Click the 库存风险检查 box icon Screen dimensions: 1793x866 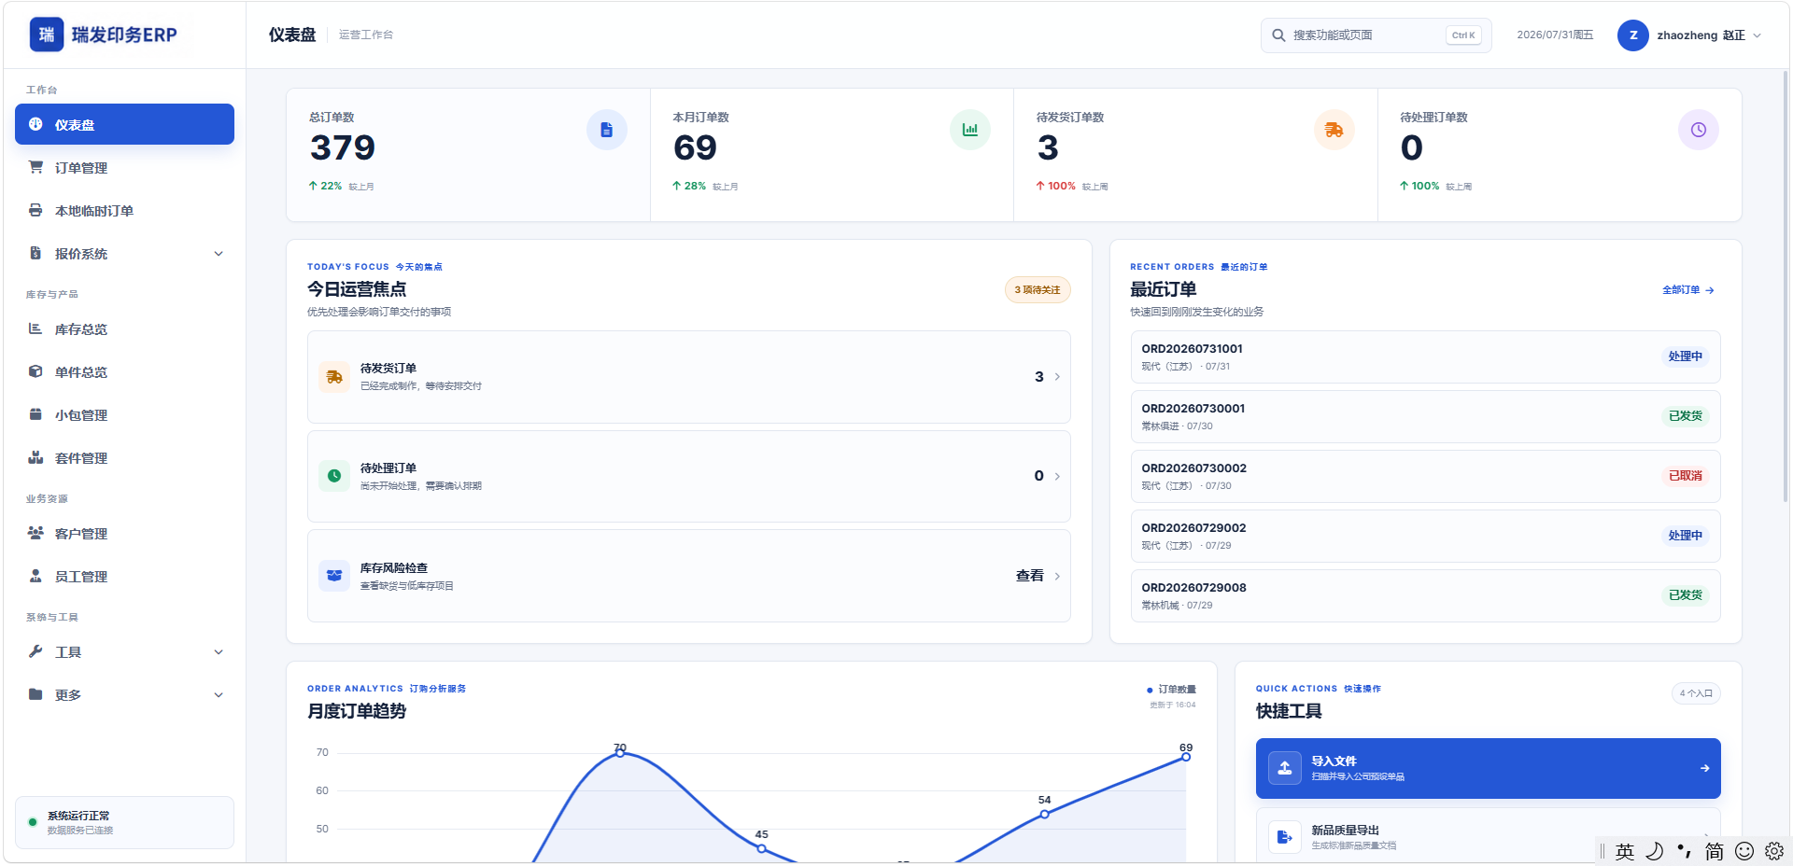tap(334, 576)
